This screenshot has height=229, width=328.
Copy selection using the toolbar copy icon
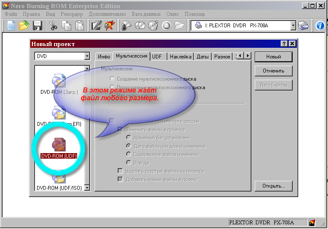(x=66, y=26)
